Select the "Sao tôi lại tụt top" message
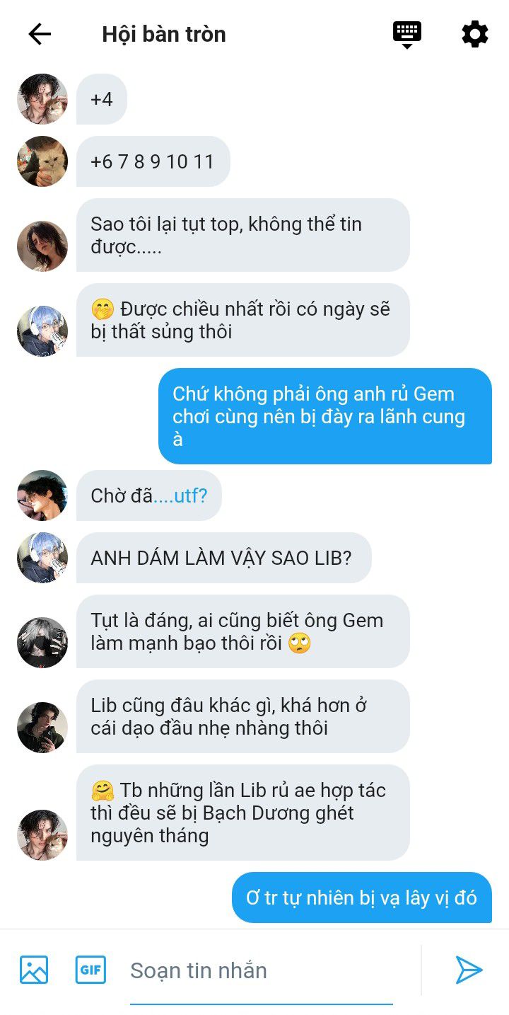Viewport: 509px width, 1015px height. [x=243, y=235]
